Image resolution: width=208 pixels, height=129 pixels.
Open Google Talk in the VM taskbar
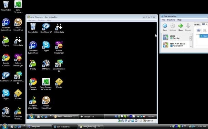92,117
